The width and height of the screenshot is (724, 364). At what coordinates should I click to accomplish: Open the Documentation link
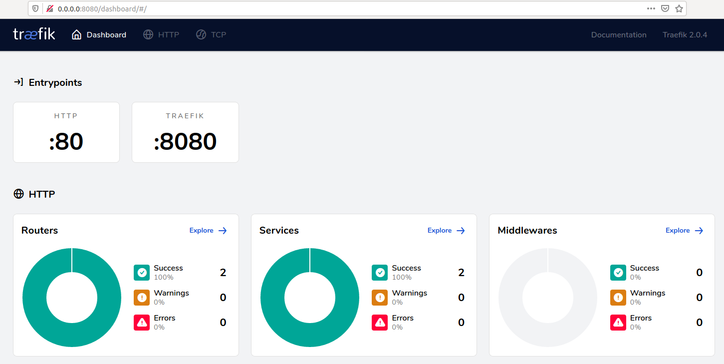619,34
